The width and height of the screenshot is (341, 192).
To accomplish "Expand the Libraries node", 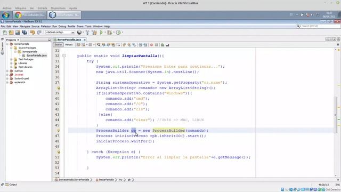I will [x=11, y=63].
